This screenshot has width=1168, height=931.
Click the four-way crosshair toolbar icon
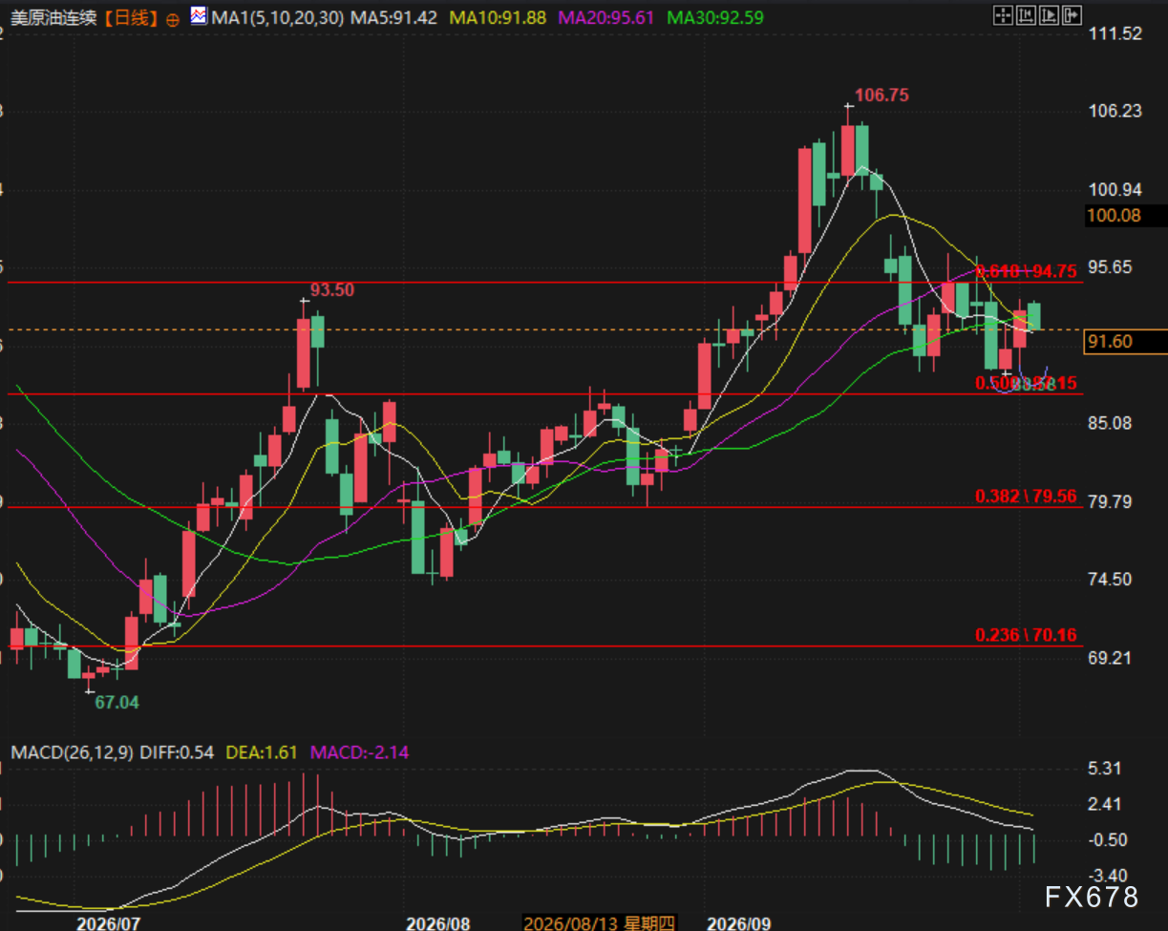[1003, 14]
